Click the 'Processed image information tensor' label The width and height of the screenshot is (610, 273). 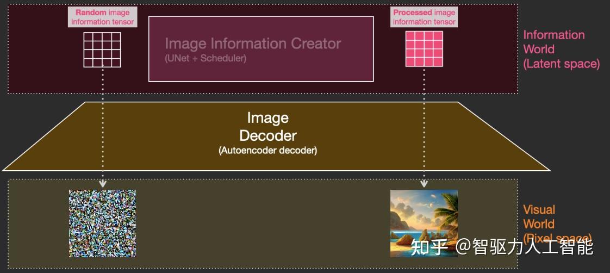[424, 17]
